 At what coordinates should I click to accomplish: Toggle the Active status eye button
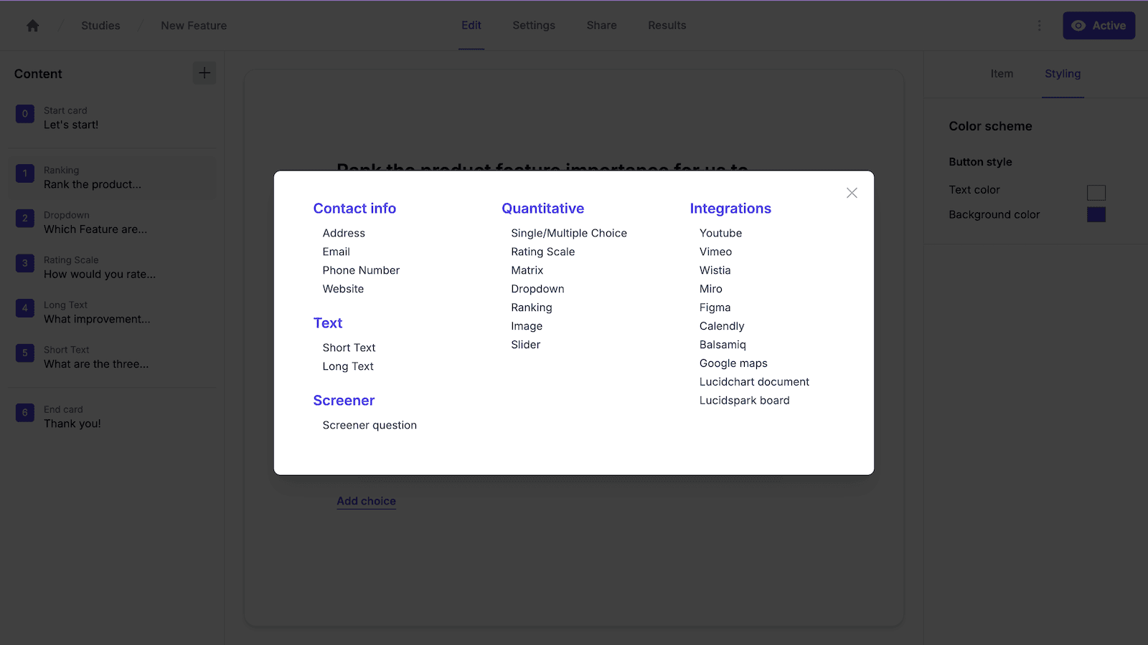tap(1098, 26)
